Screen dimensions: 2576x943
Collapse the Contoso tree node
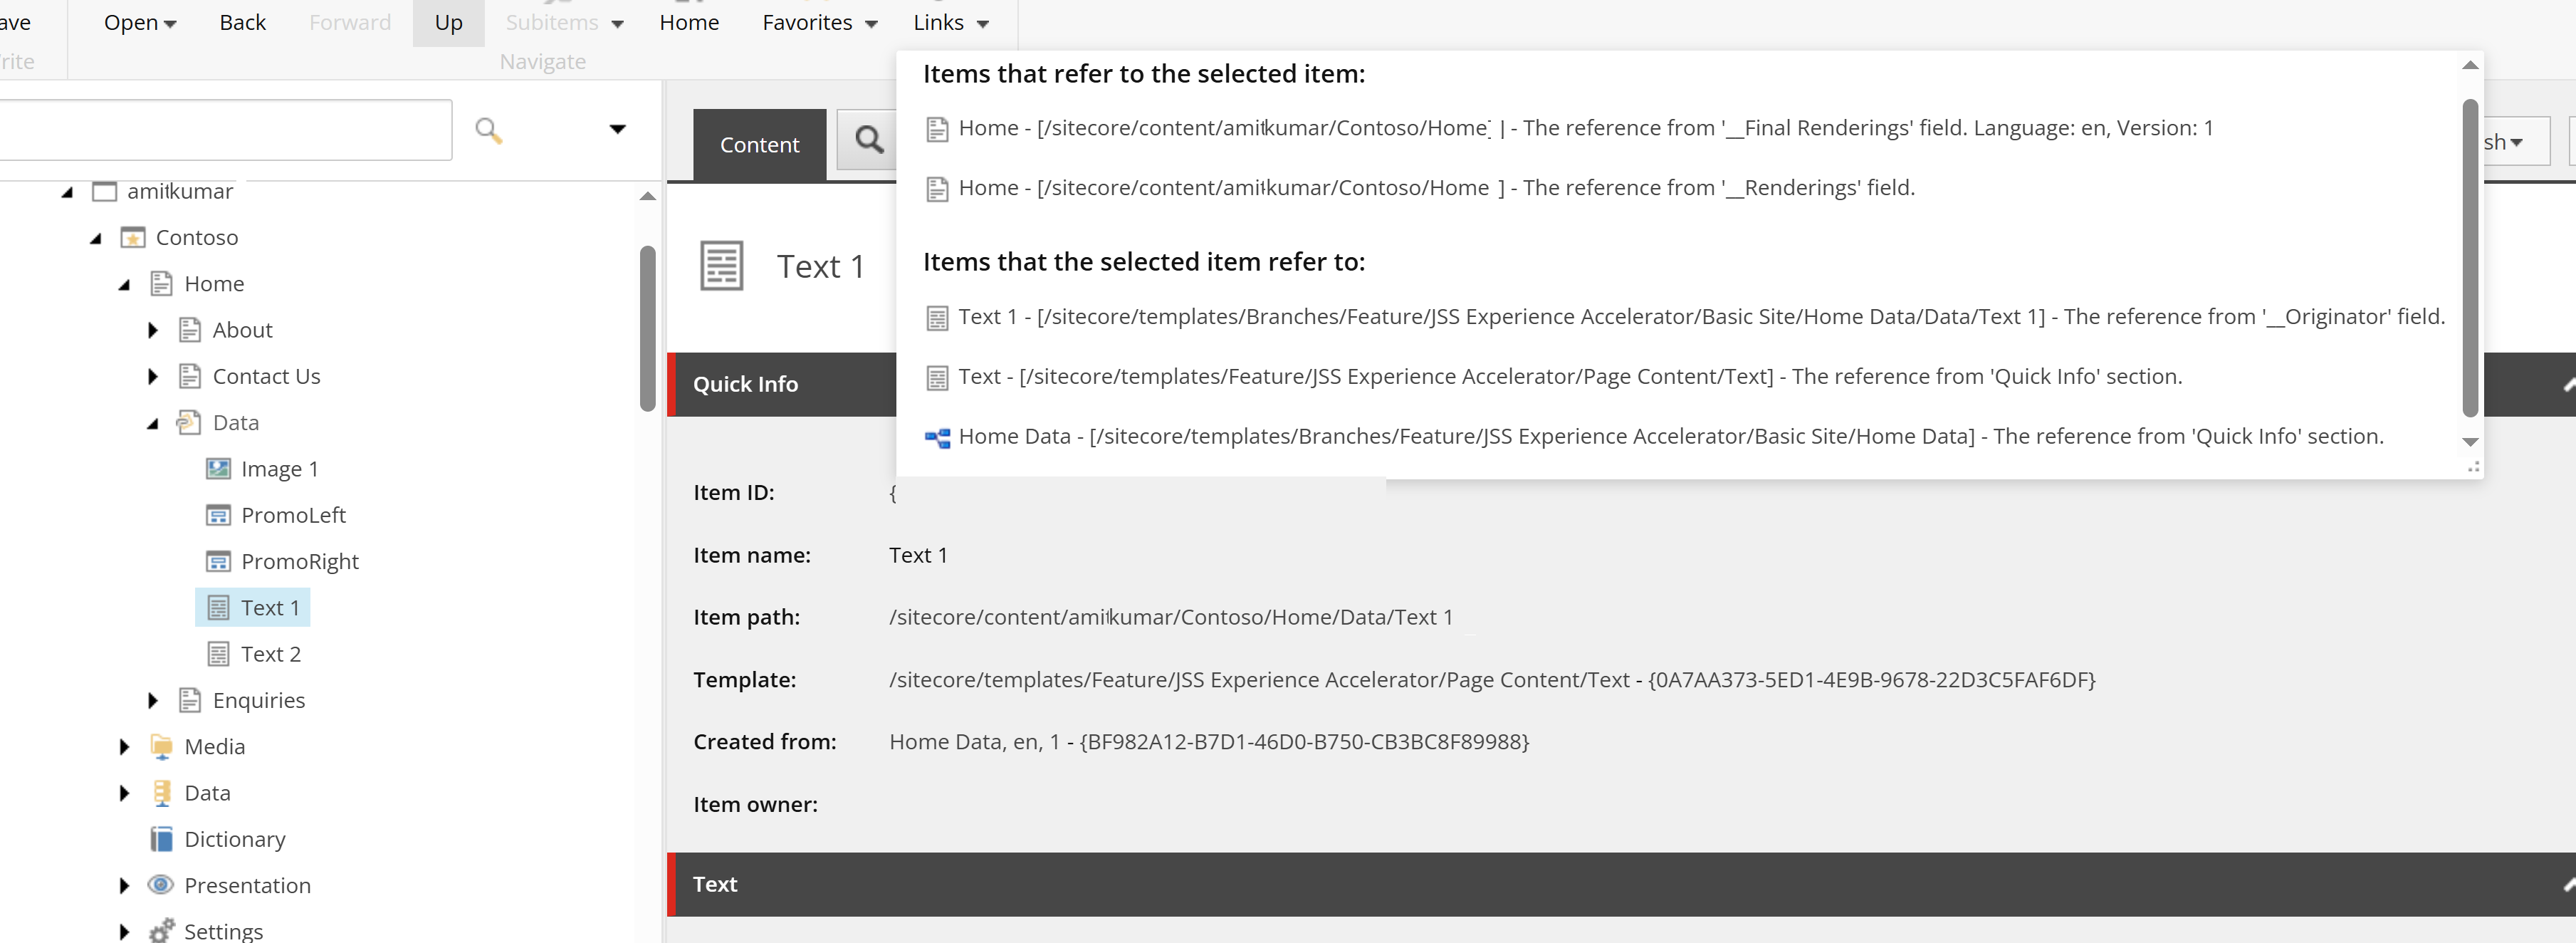[x=95, y=239]
